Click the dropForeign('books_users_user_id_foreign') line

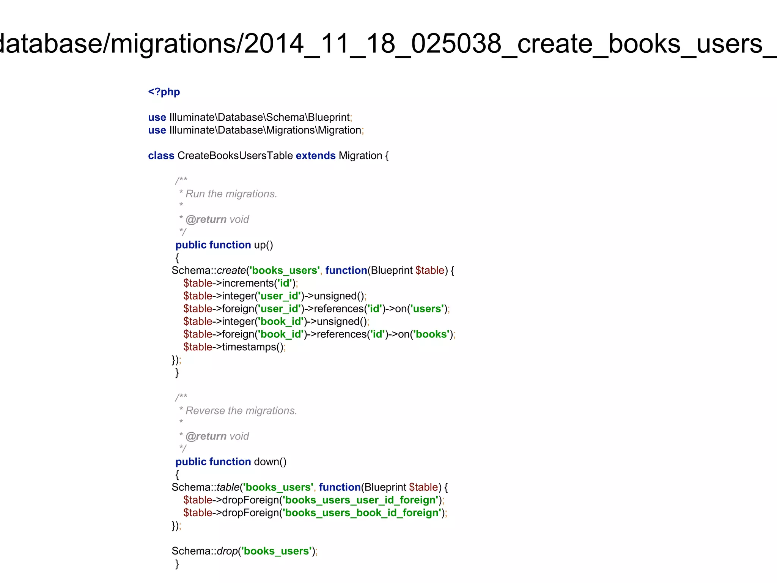314,500
